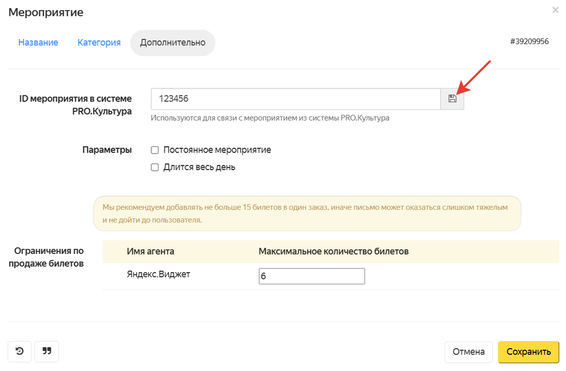Click the Имя агента column header
The image size is (566, 371).
click(x=150, y=251)
